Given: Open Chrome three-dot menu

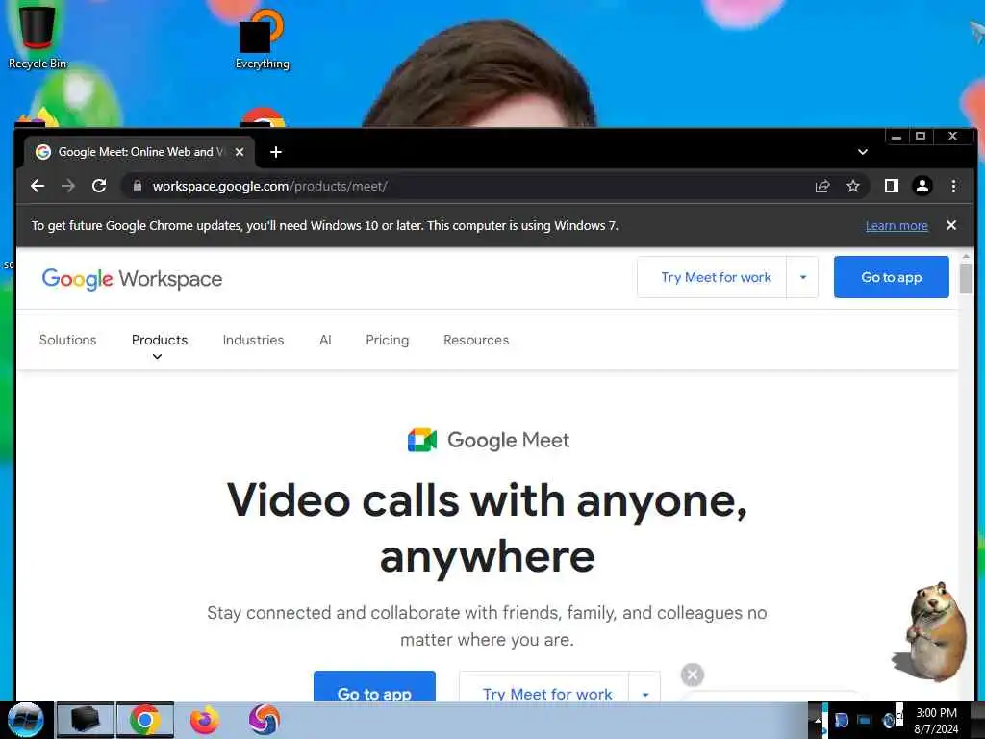Looking at the screenshot, I should pos(953,186).
